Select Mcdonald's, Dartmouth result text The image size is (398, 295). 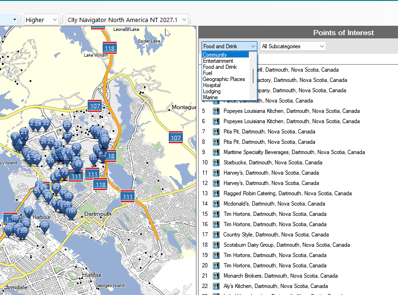274,204
